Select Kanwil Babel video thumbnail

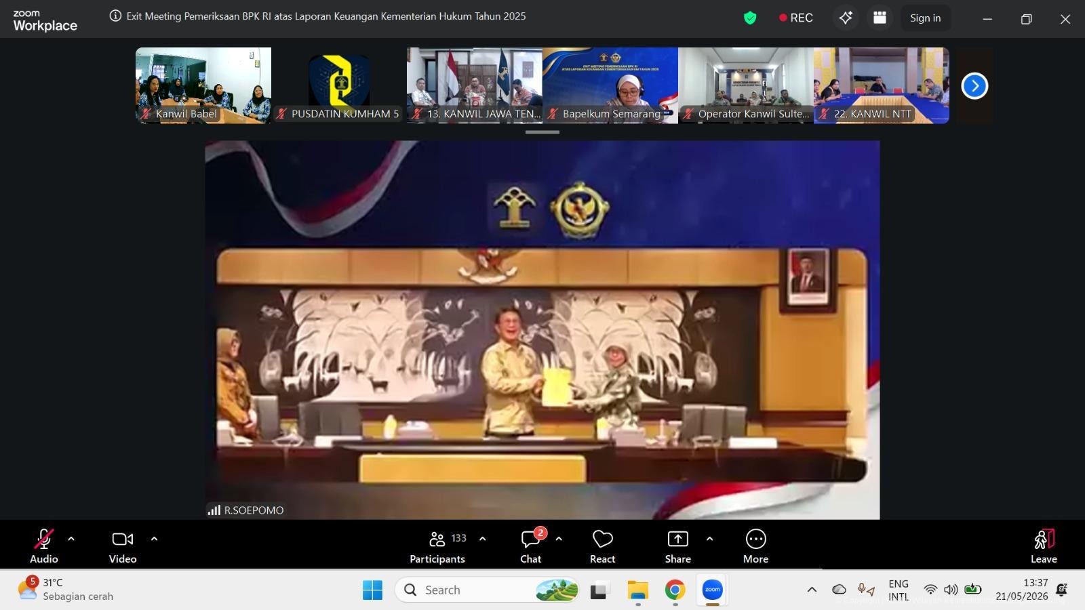(x=203, y=85)
